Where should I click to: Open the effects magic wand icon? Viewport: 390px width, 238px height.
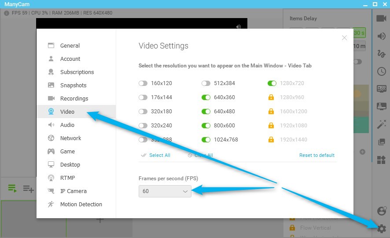[x=381, y=124]
